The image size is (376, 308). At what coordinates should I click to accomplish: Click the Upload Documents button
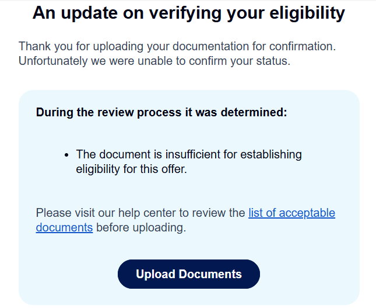click(188, 274)
